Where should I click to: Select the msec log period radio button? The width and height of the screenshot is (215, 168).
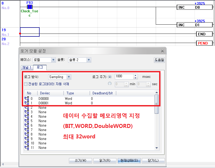[x=110, y=77]
